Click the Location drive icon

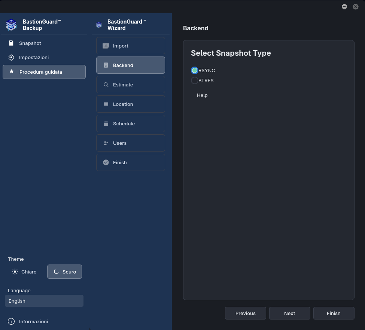(x=106, y=104)
